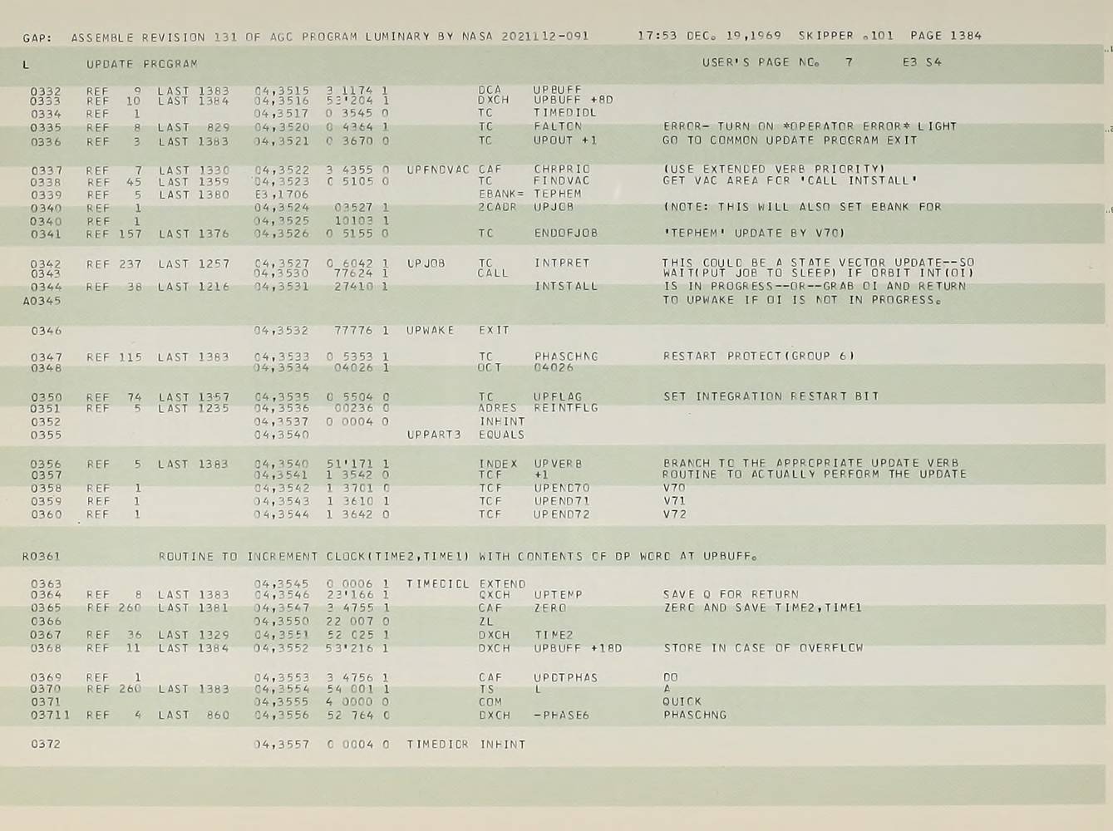Screen dimensions: 1113x831
Task: Click the address '04,3532'
Action: pyautogui.click(x=282, y=331)
